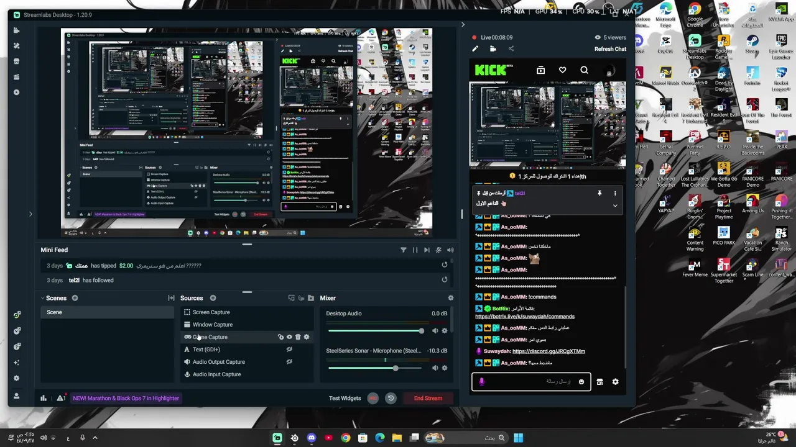Image resolution: width=796 pixels, height=447 pixels.
Task: Mute SteelSeries Sonar Microphone in Mixer
Action: pyautogui.click(x=435, y=368)
